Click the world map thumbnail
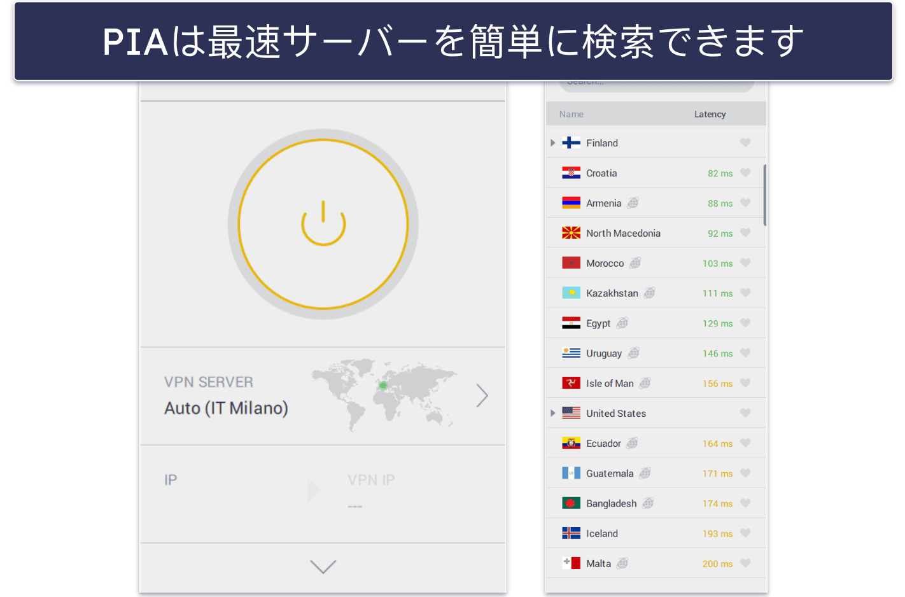The height and width of the screenshot is (597, 905). [384, 394]
